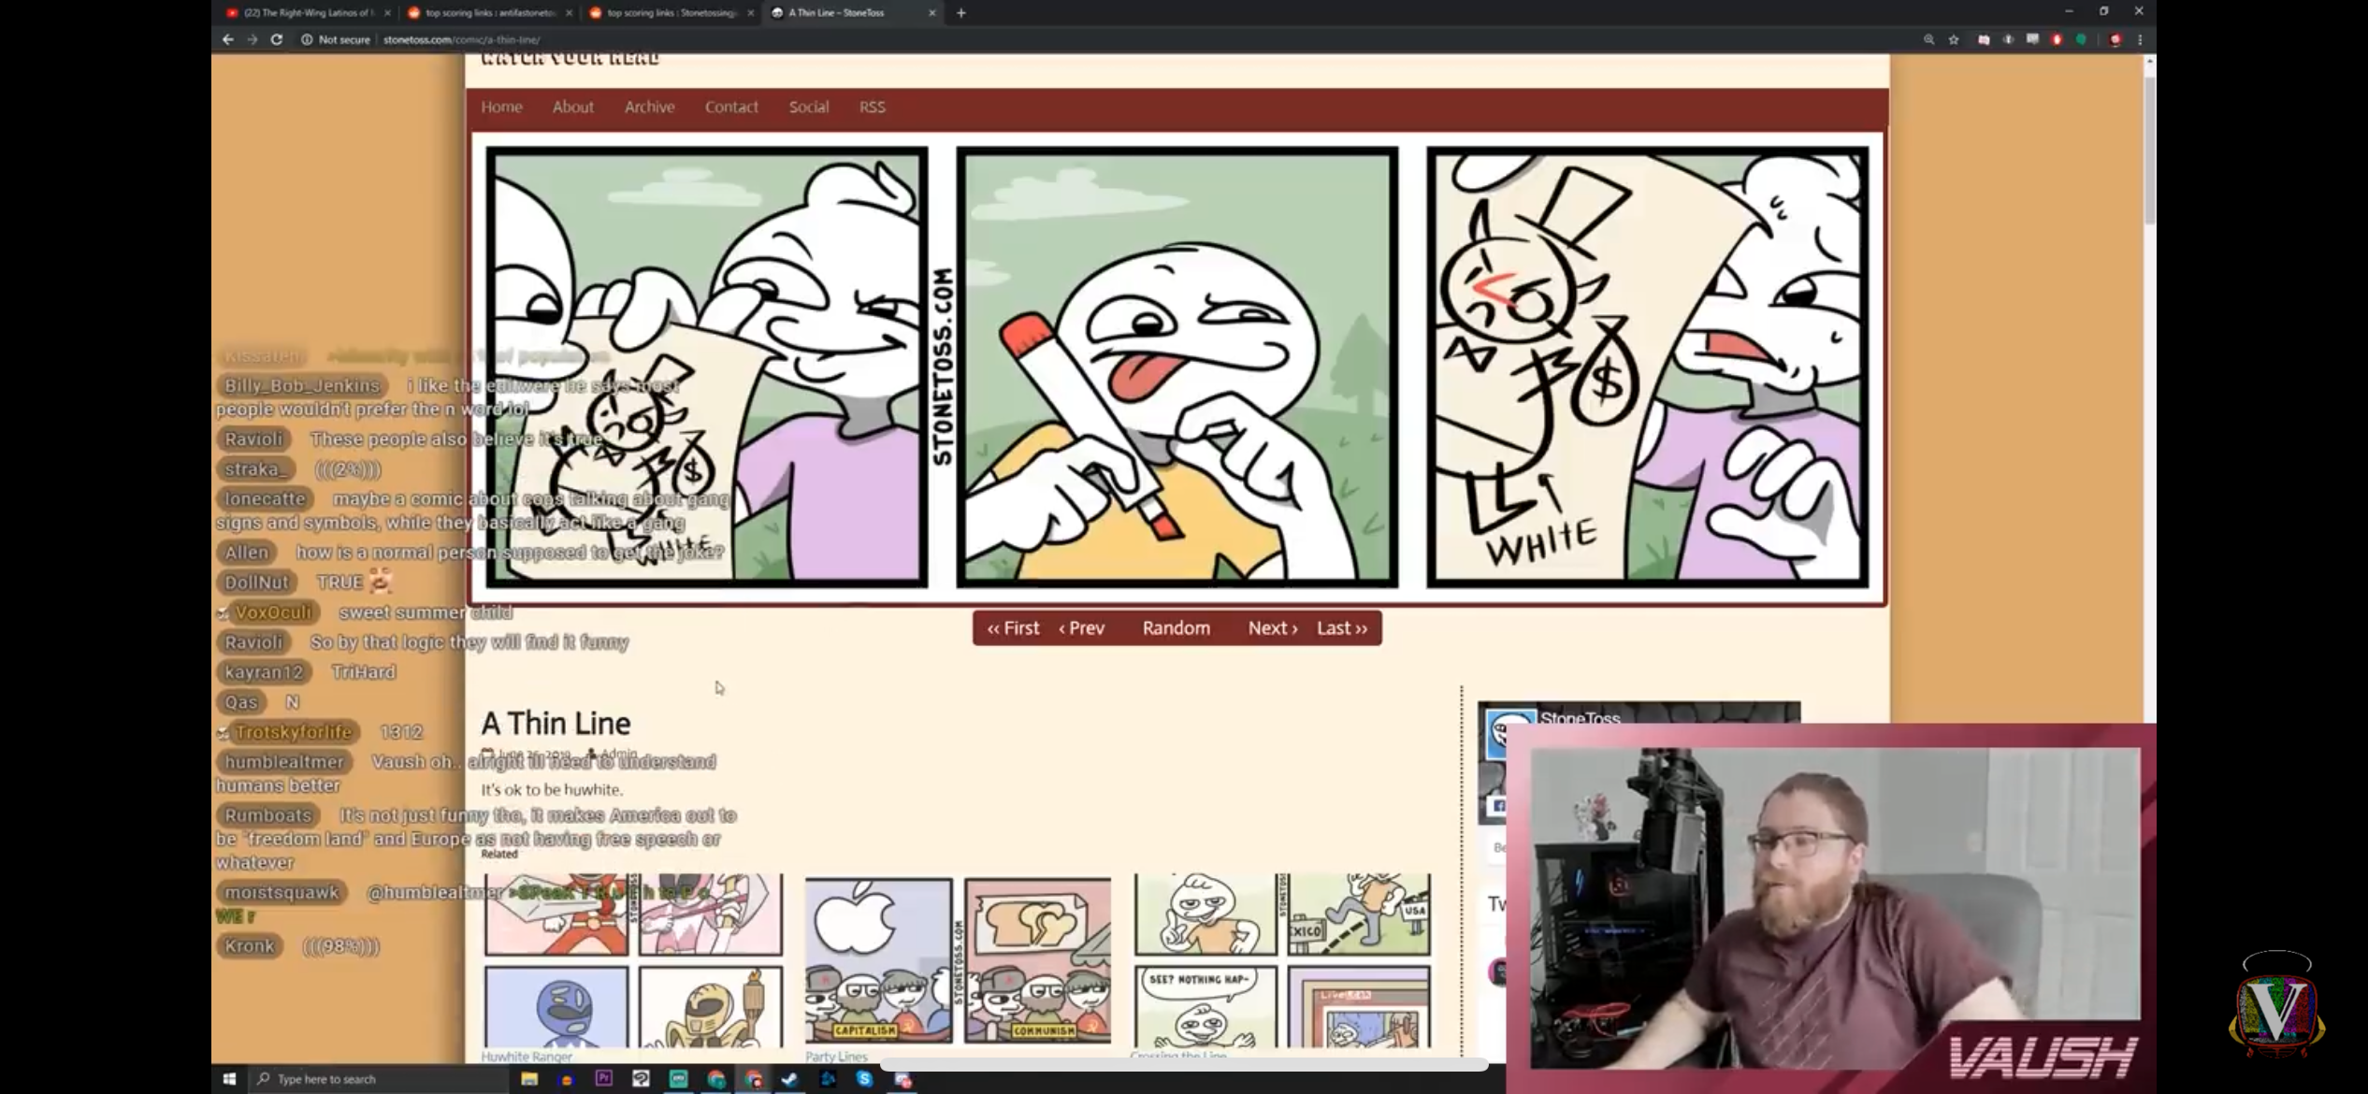Image resolution: width=2368 pixels, height=1094 pixels.
Task: Click the RSS navigation link
Action: 872,107
